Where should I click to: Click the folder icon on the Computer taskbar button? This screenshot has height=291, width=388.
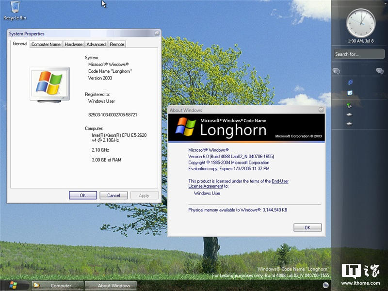tap(37, 285)
